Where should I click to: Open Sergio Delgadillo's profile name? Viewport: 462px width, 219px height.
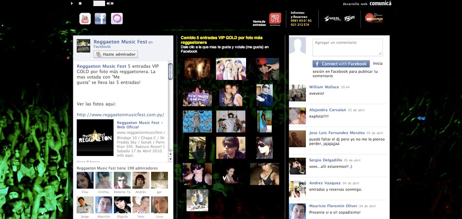pyautogui.click(x=326, y=160)
